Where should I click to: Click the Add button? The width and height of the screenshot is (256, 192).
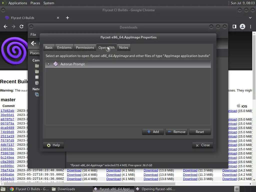point(153,132)
